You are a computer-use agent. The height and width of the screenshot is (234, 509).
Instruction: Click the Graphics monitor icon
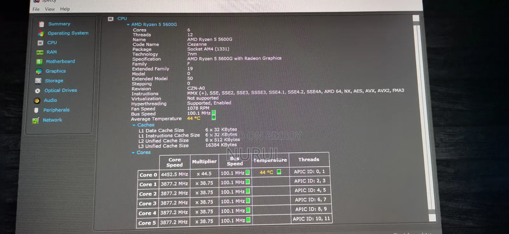tap(39, 71)
